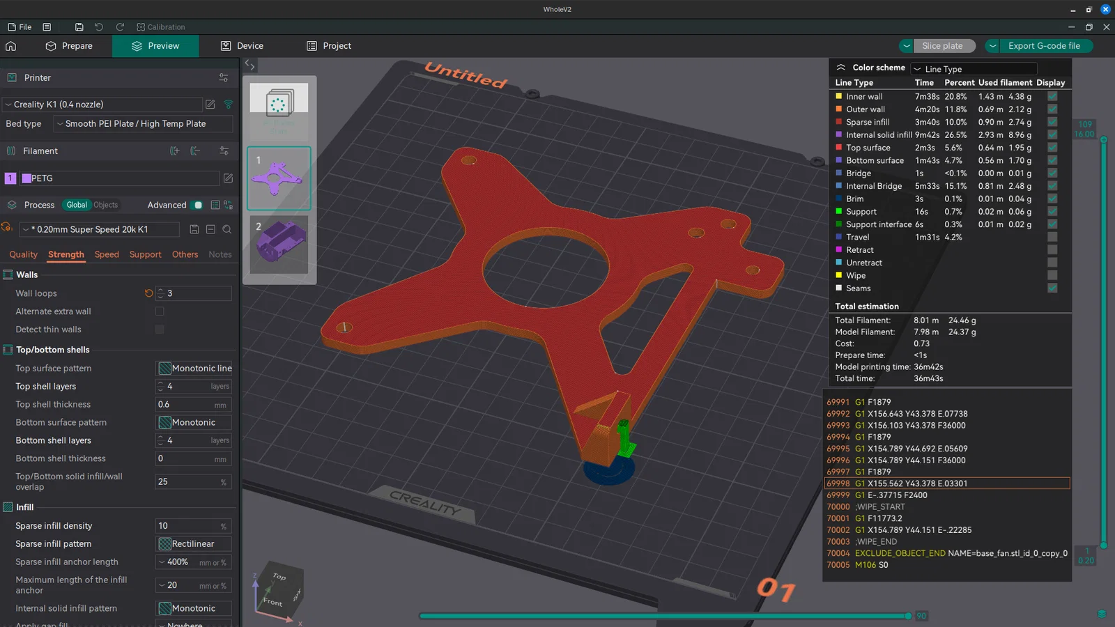Open the Device tab
Screen dimensions: 1115x627
[x=242, y=46]
